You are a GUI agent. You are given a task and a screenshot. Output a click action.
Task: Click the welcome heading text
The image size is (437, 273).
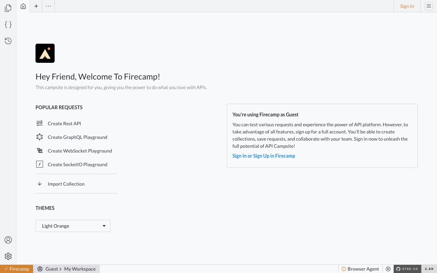coord(98,77)
